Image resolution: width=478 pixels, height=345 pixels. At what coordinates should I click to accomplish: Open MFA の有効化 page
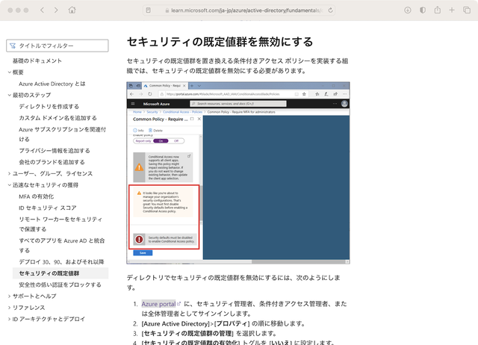pyautogui.click(x=37, y=196)
